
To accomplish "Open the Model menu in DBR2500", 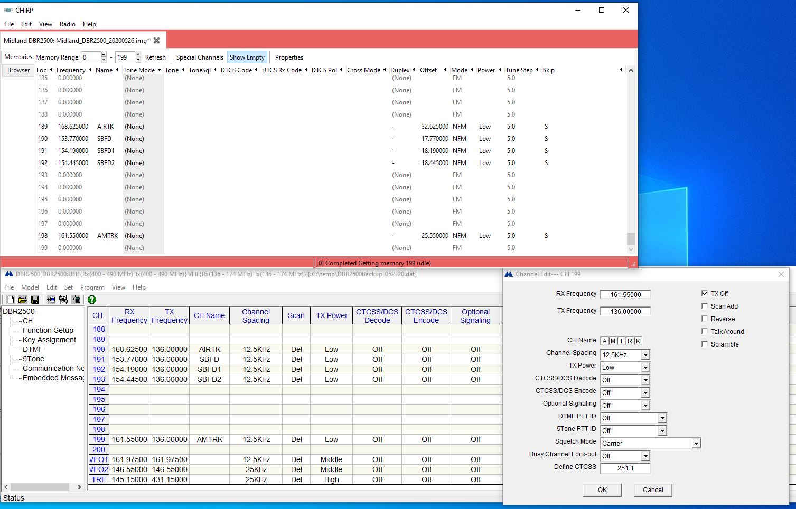I will click(x=30, y=287).
